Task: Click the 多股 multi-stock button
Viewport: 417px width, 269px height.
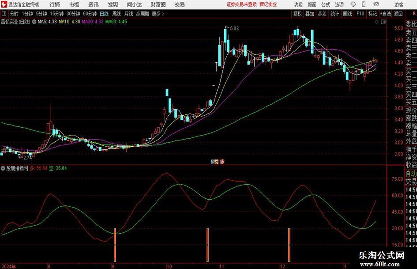Action: coord(322,14)
